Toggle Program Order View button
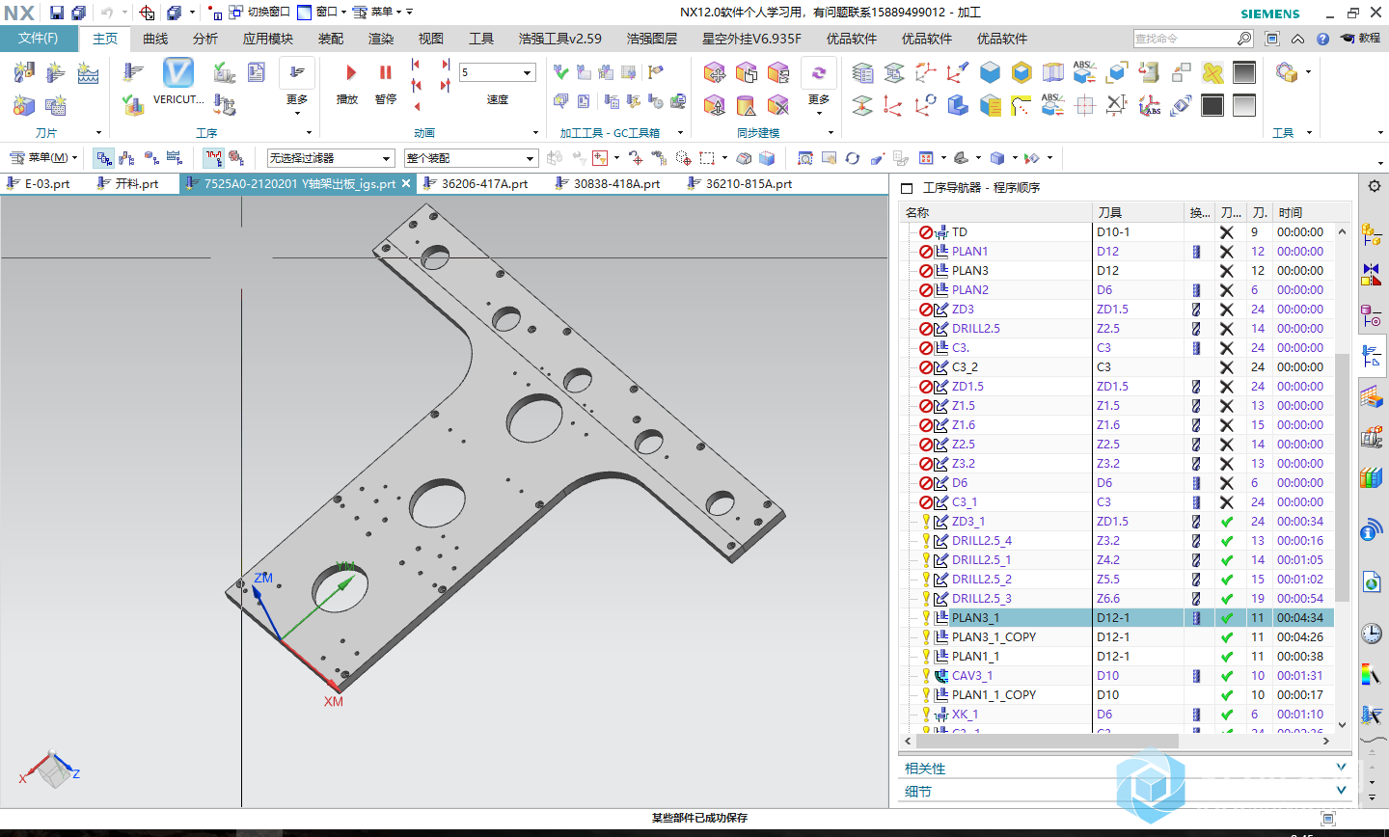 coord(103,158)
